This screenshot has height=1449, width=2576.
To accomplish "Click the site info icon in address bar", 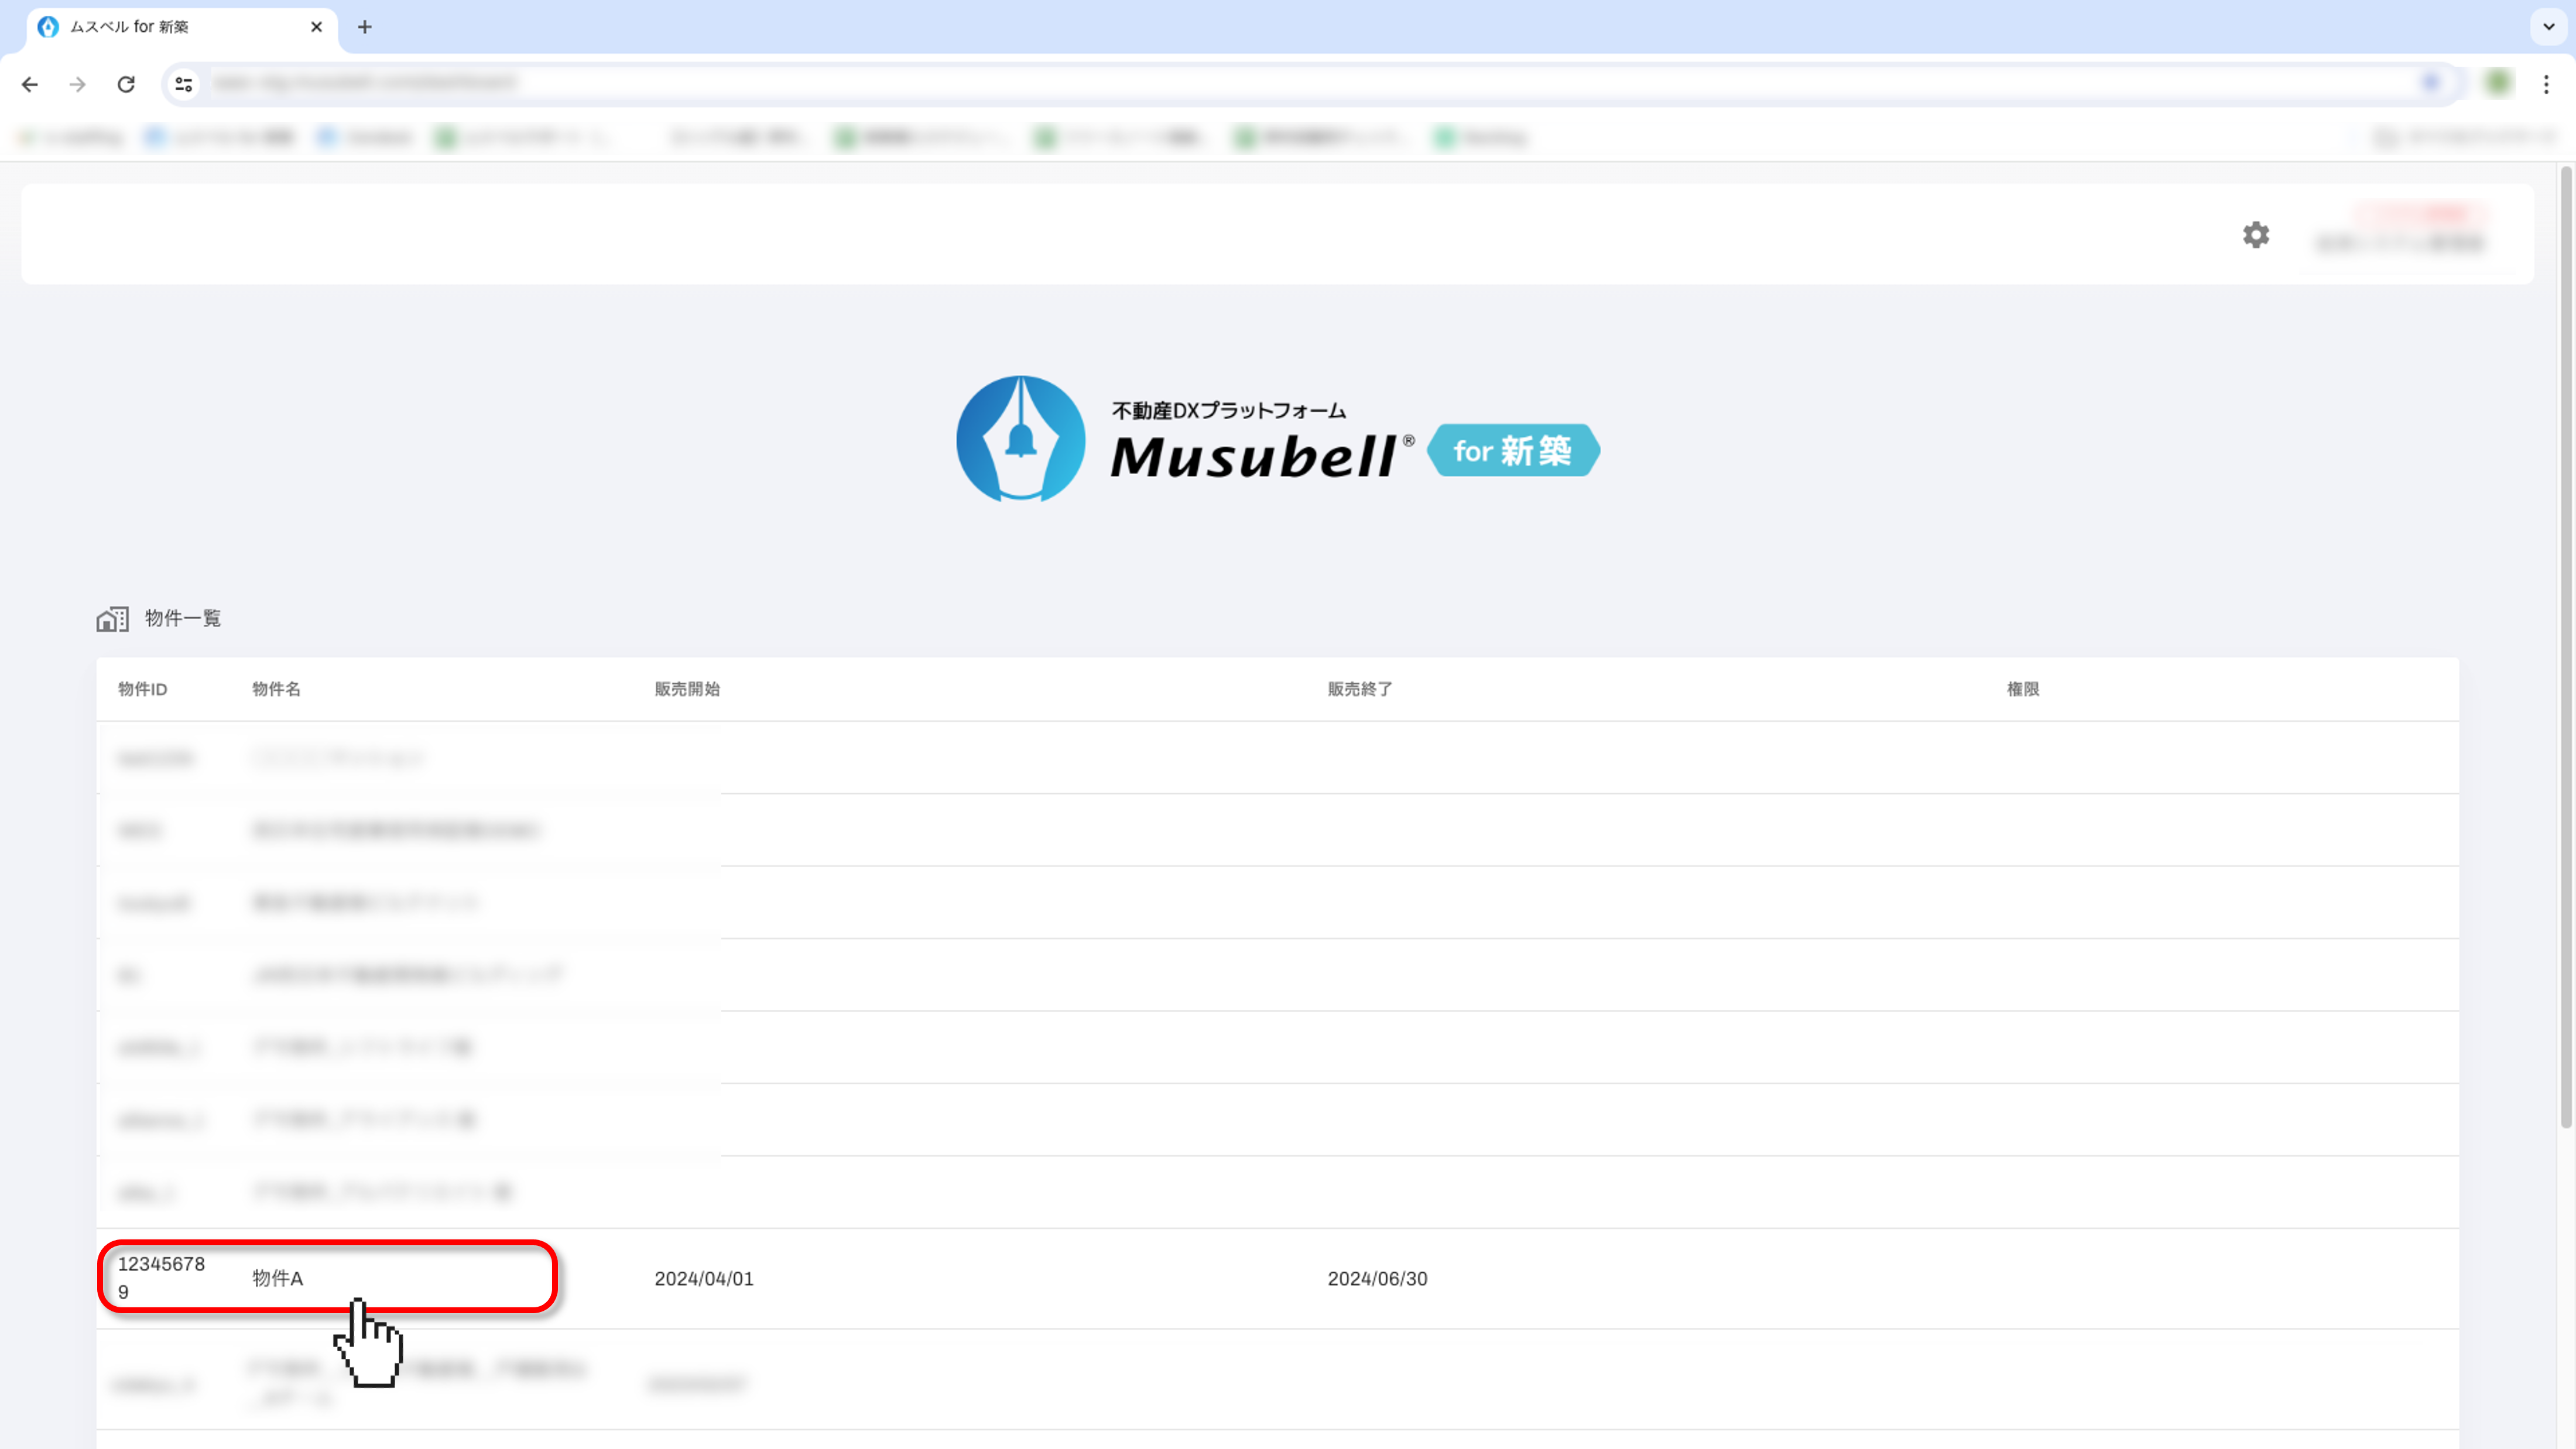I will coord(184,84).
